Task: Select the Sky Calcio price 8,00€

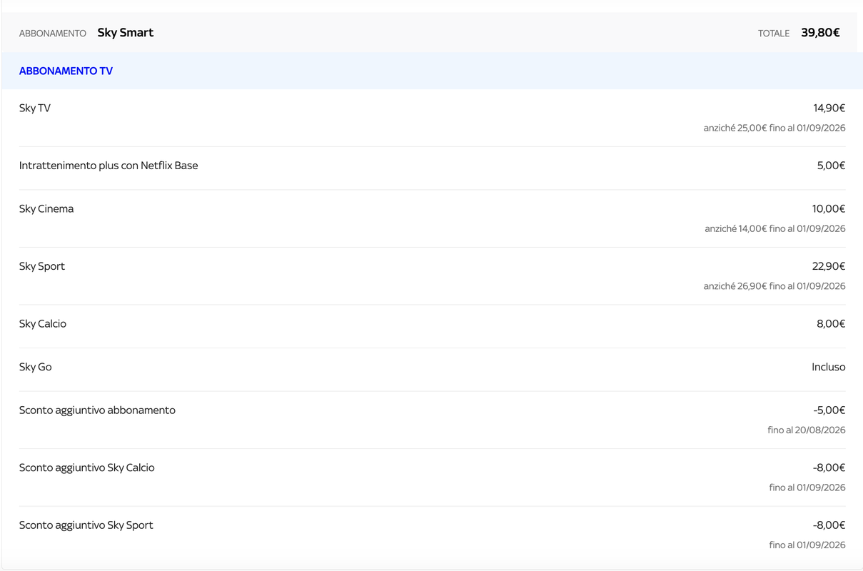Action: pyautogui.click(x=831, y=324)
